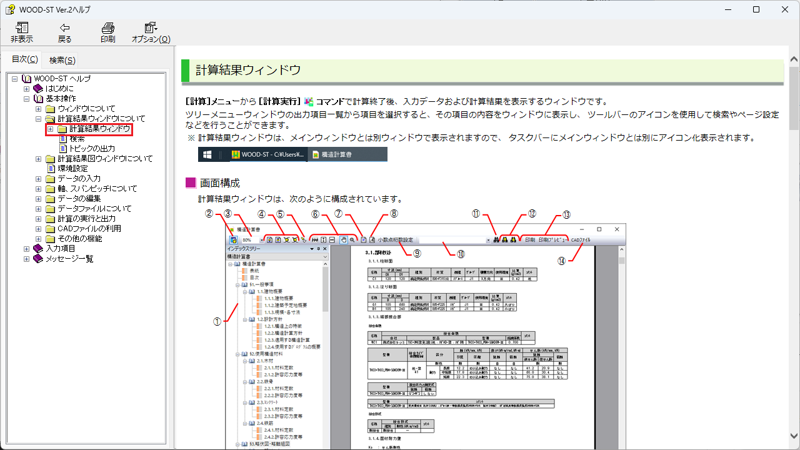
Task: Open the オプション (Options) toolbar icon
Action: point(151,28)
